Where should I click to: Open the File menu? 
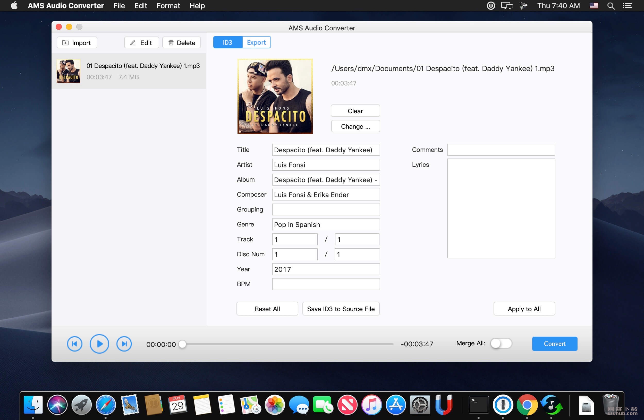119,6
